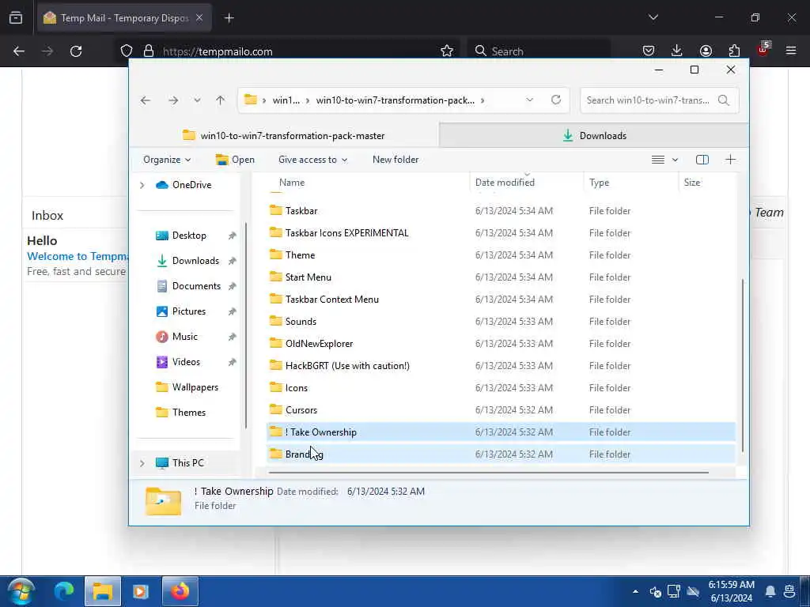
Task: Switch to win10-to-win7-transformation-pack-master tab
Action: (284, 136)
